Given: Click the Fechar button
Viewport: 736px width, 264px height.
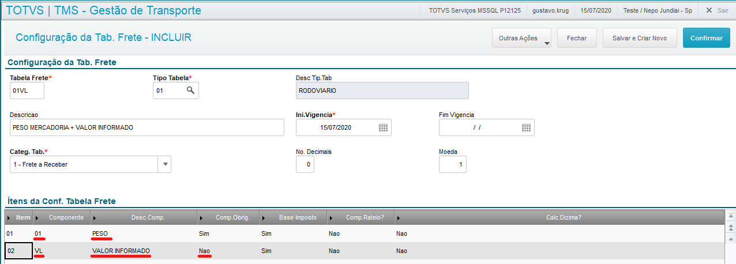Looking at the screenshot, I should coord(577,38).
